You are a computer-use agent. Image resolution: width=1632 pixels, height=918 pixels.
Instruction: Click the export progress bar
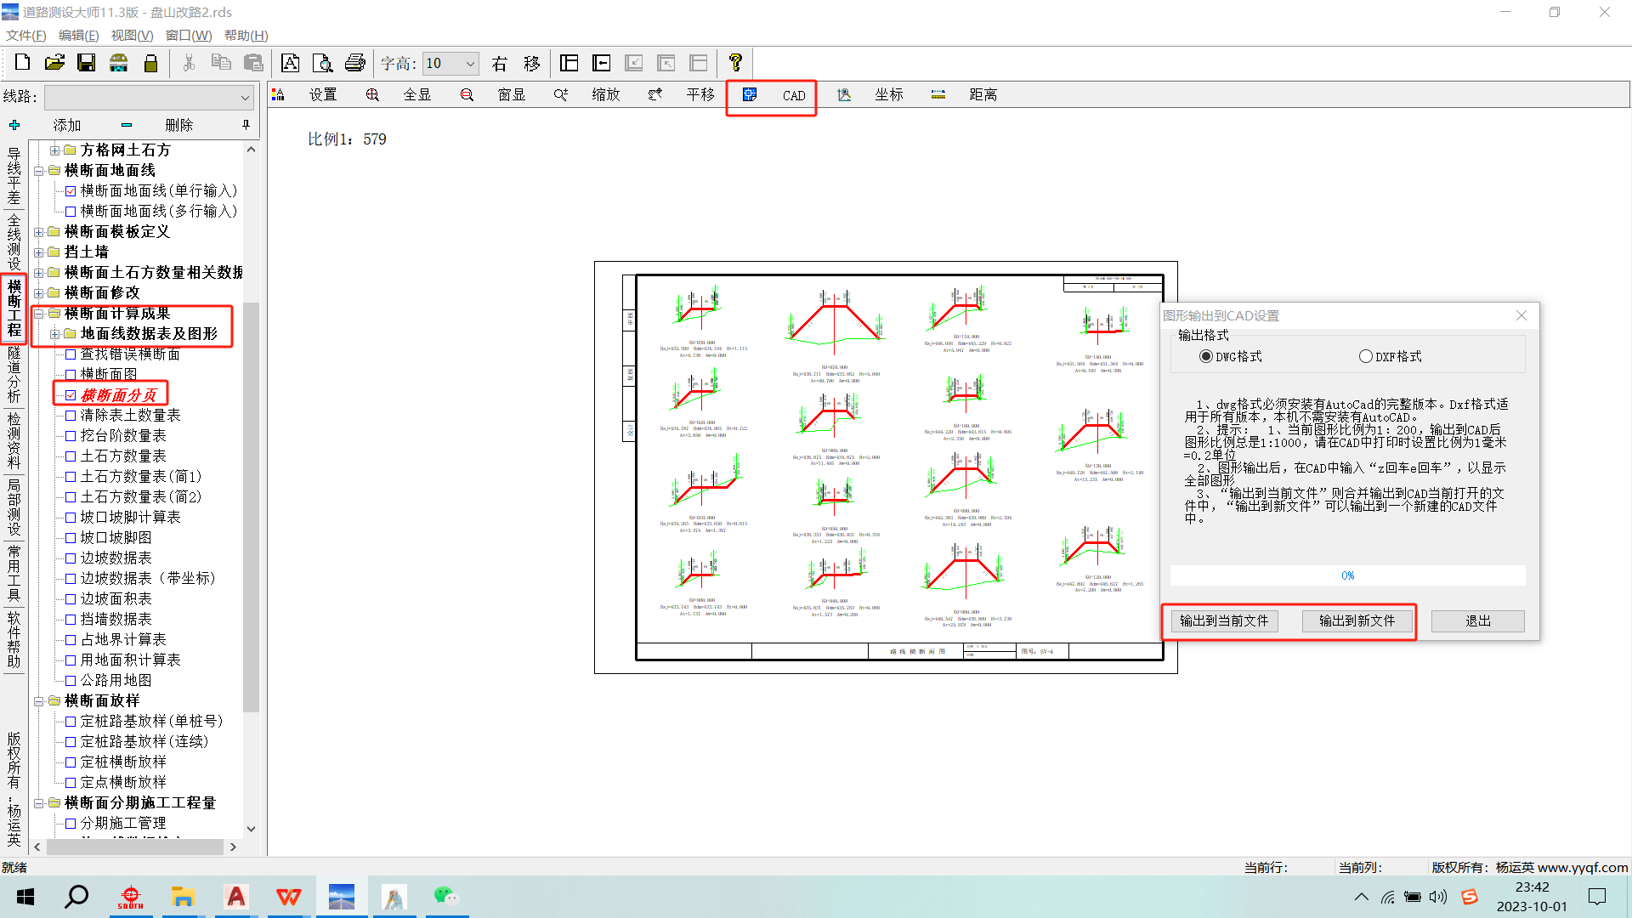pos(1347,575)
